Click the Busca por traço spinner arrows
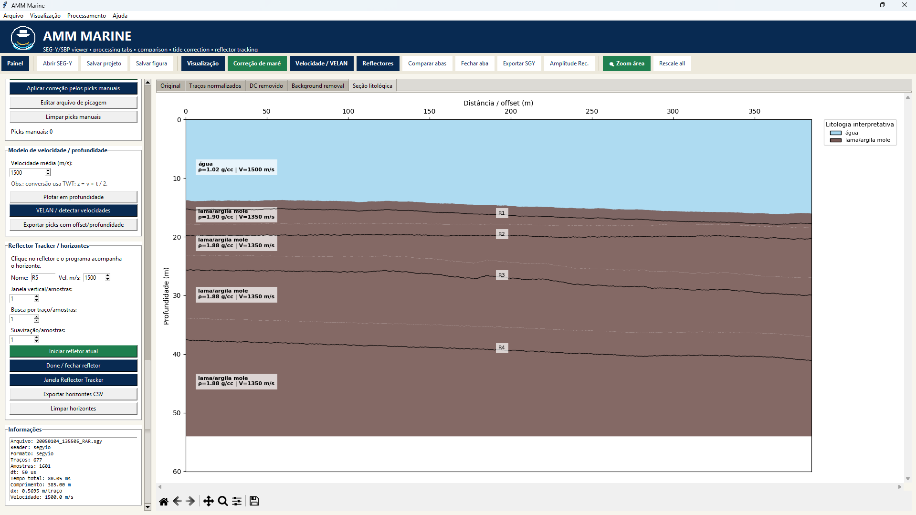This screenshot has height=515, width=916. click(36, 319)
